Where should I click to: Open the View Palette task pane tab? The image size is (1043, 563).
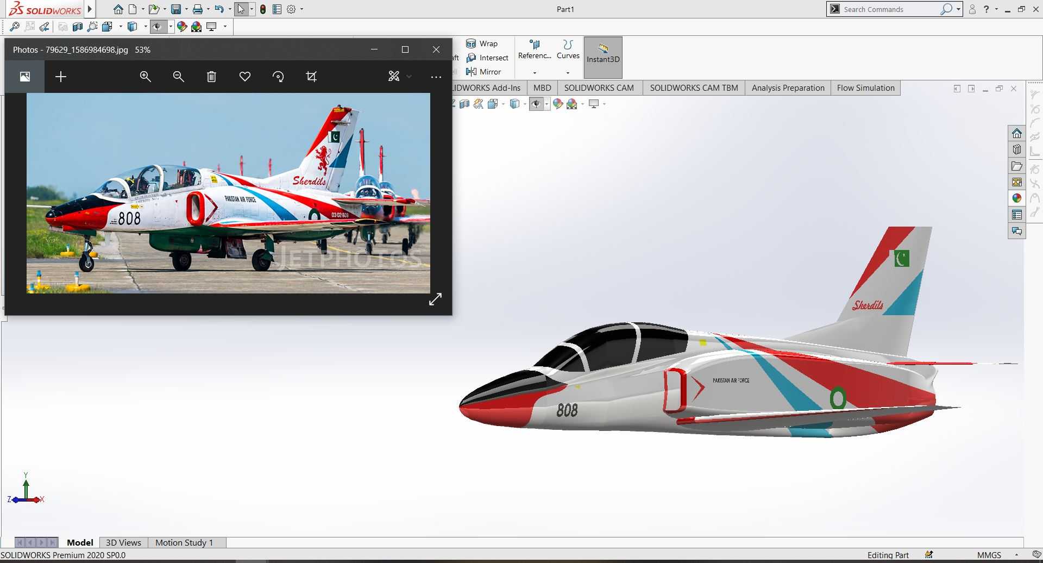point(1017,182)
